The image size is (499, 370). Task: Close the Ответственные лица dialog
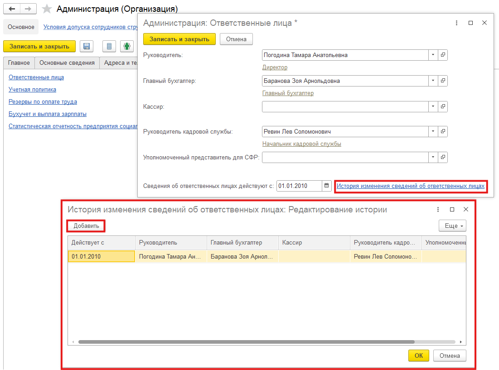[x=484, y=23]
